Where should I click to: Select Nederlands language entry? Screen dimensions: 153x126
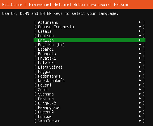tap(90, 76)
